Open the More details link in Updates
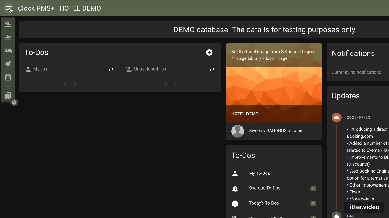 [364, 199]
